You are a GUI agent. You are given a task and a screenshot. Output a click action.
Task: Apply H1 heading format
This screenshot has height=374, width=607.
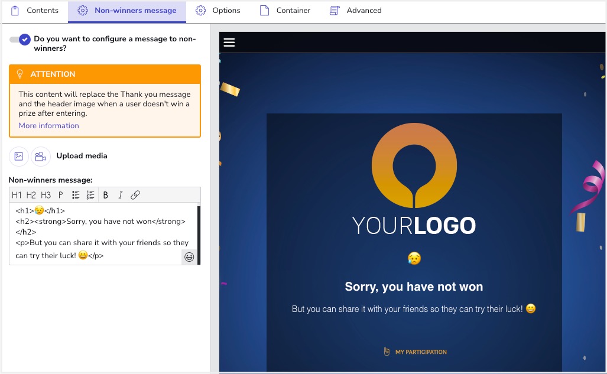pyautogui.click(x=17, y=195)
